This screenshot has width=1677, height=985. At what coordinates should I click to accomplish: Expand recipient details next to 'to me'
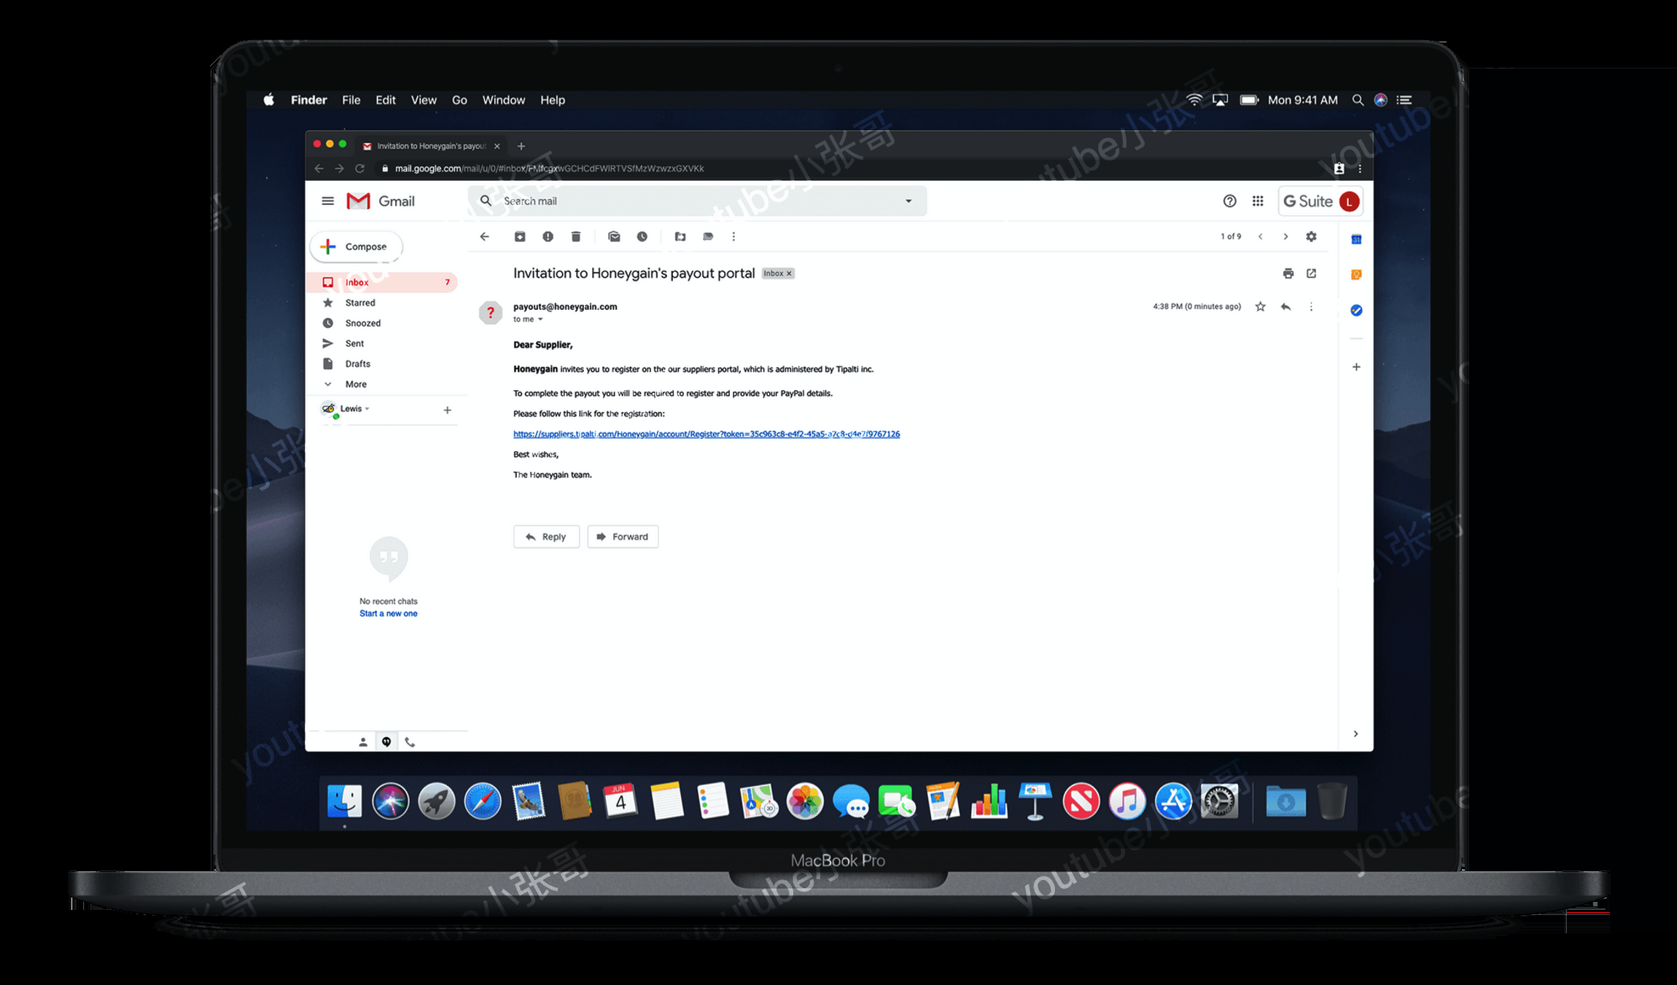(540, 319)
